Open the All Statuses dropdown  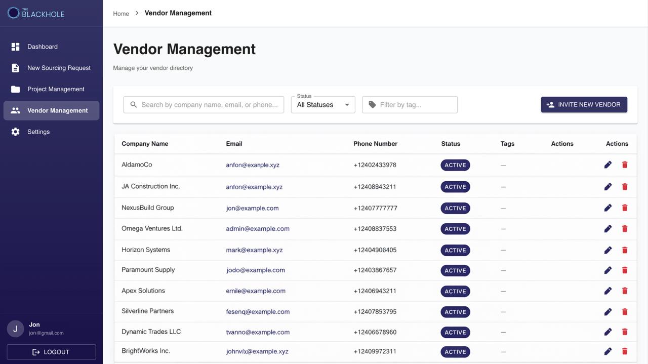pos(323,105)
